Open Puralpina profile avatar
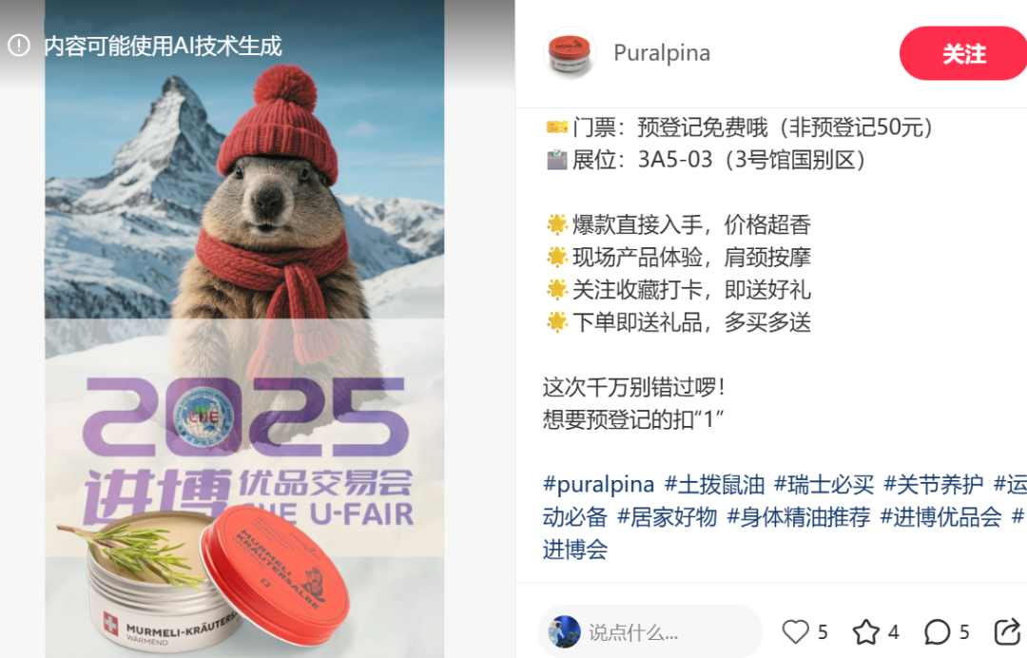 pos(570,53)
